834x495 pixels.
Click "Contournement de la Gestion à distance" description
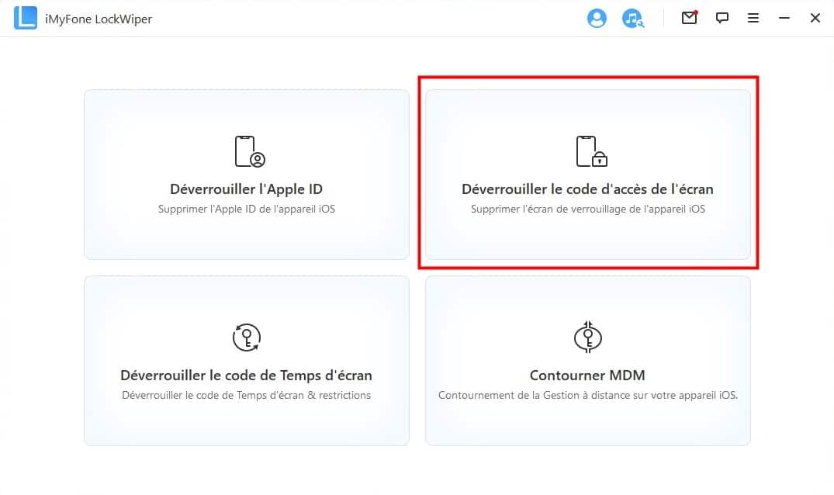(587, 395)
